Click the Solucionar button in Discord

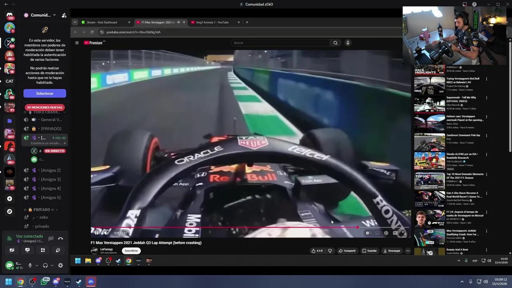(x=45, y=93)
